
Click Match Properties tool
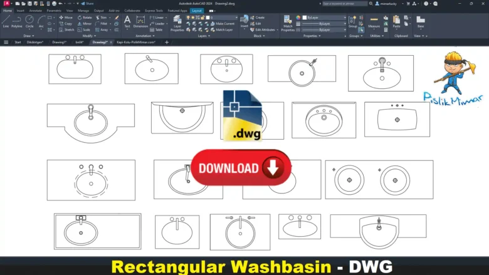pos(288,23)
